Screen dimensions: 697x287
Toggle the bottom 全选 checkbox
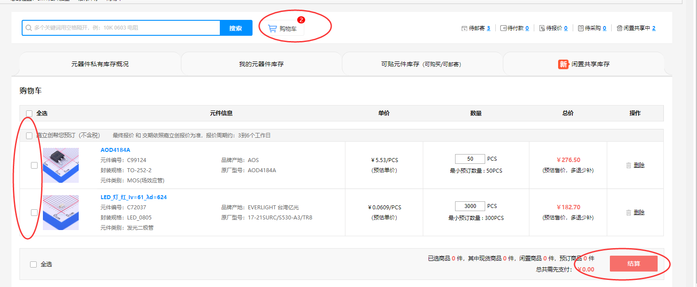pyautogui.click(x=33, y=264)
